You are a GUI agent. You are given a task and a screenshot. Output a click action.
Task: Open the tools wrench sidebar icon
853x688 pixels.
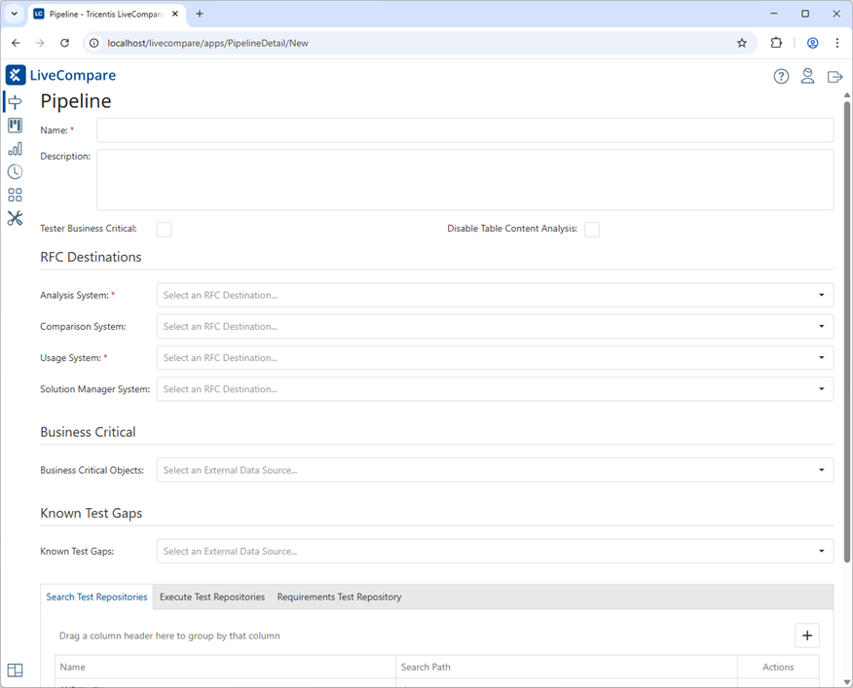click(16, 219)
